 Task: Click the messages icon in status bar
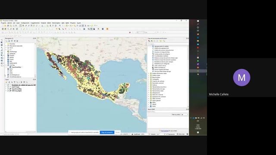pyautogui.click(x=187, y=134)
